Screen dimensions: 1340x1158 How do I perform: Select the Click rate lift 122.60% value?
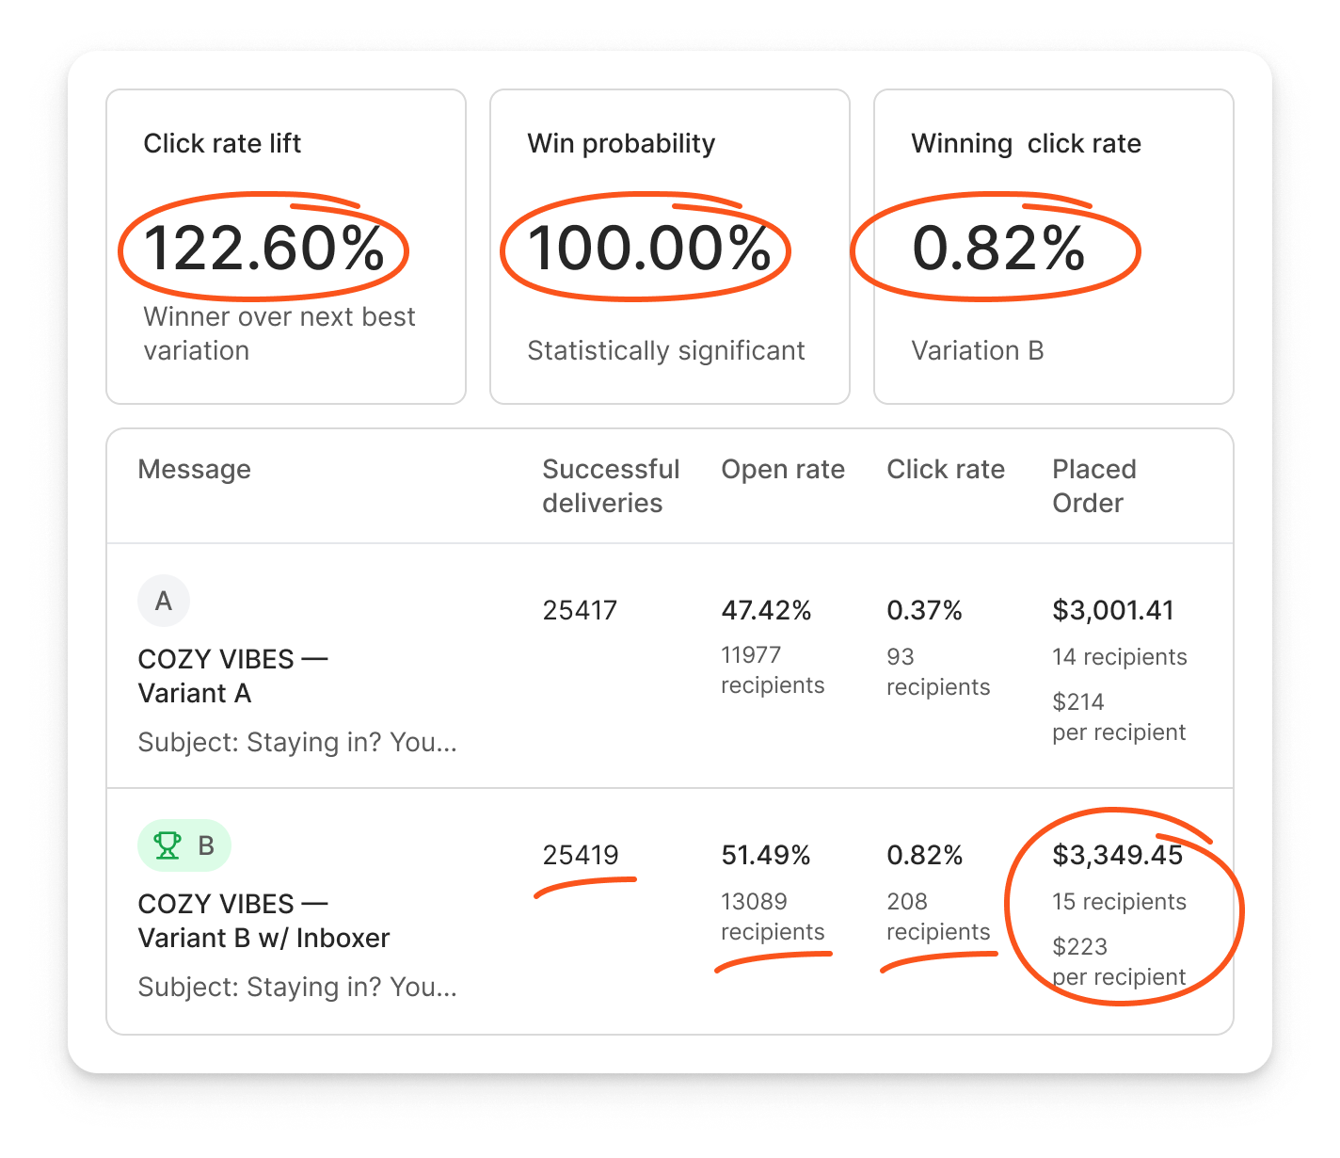click(x=263, y=249)
